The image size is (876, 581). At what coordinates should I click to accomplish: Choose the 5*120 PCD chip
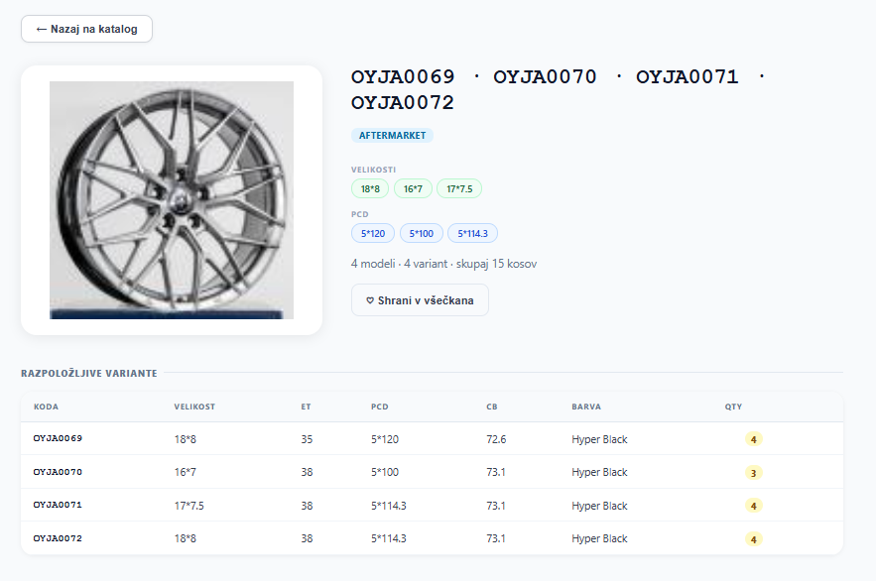[373, 233]
